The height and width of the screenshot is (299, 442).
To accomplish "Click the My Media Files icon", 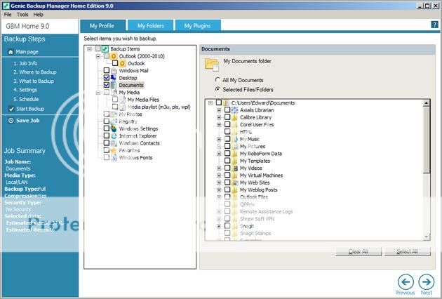I will [122, 100].
